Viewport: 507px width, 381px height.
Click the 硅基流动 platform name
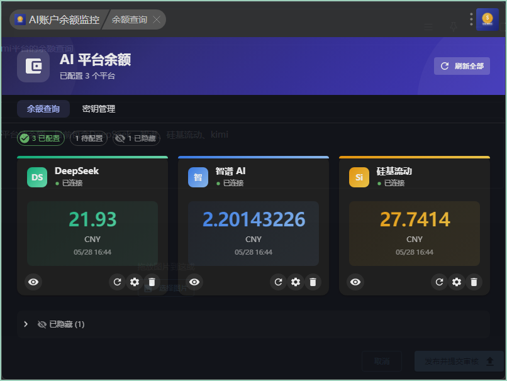394,171
